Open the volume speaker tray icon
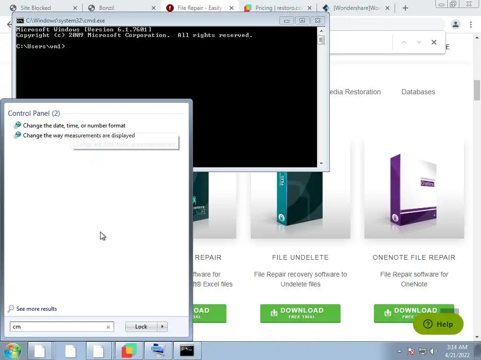The height and width of the screenshot is (360, 481). (433, 351)
